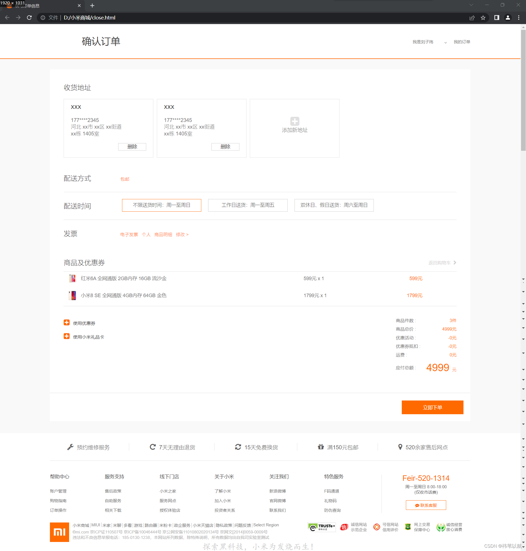Open F码通道 footer link
This screenshot has width=526, height=551.
(332, 491)
